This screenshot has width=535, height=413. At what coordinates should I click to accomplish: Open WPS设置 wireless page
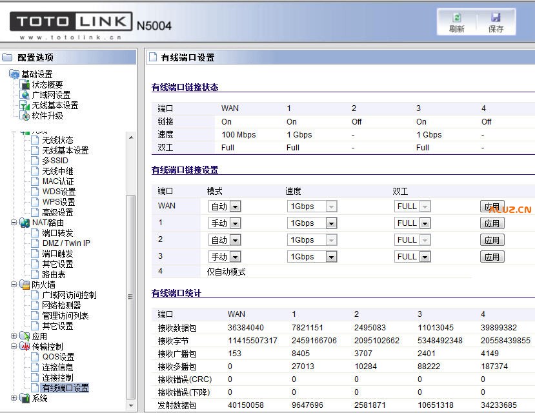pyautogui.click(x=58, y=202)
